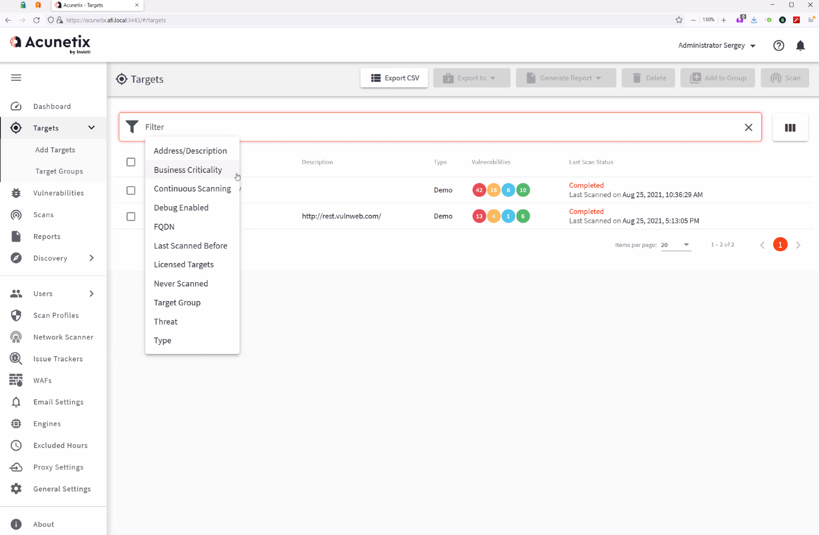
Task: Open Network Scanner from the sidebar
Action: (63, 337)
